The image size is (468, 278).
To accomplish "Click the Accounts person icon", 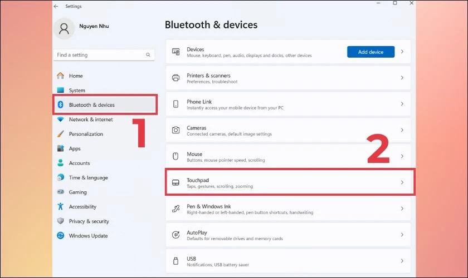I will tap(60, 163).
